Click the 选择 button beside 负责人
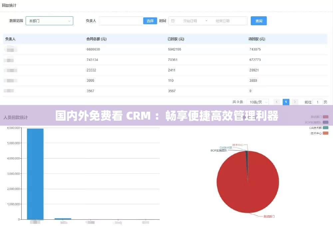This screenshot has height=231, width=333. pos(150,21)
